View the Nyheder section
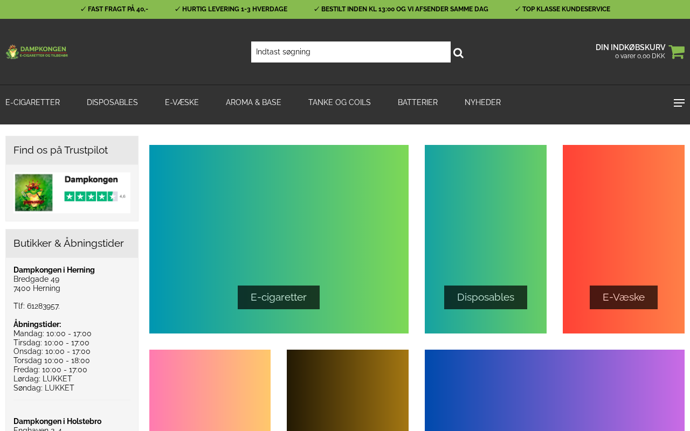Image resolution: width=690 pixels, height=431 pixels. coord(482,102)
